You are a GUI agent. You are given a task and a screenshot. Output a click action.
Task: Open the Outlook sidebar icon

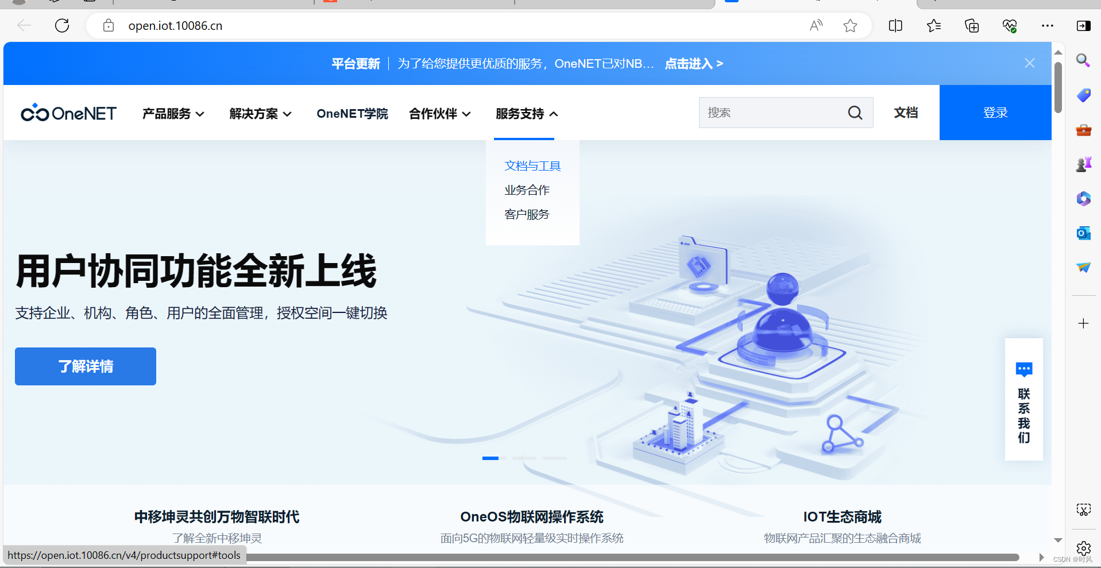pos(1083,233)
